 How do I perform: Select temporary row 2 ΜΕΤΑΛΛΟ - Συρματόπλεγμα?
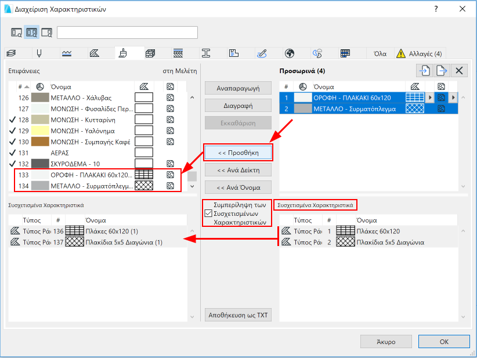pos(368,109)
